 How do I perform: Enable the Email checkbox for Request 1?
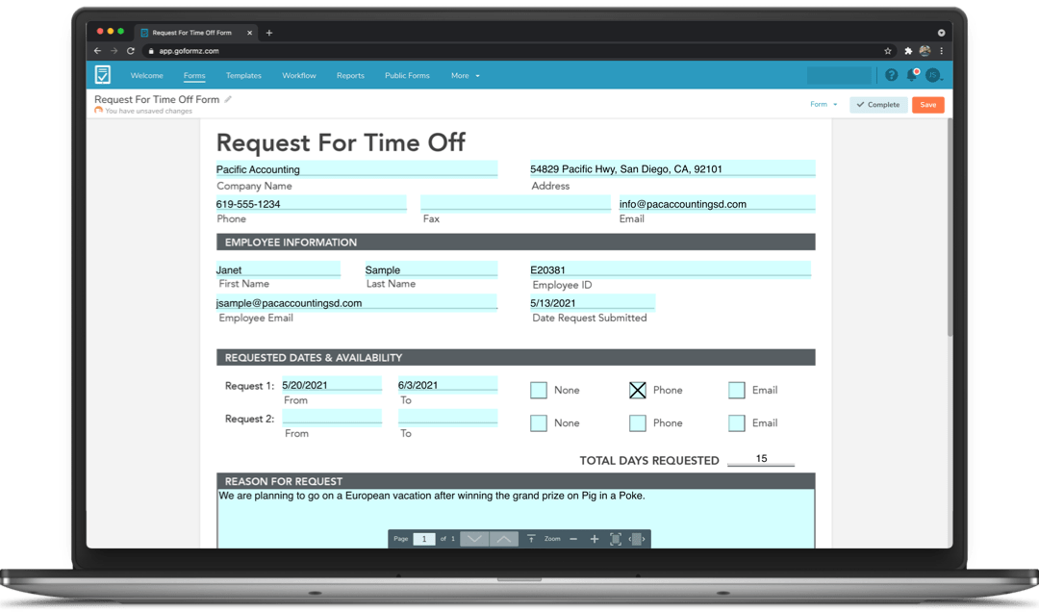(737, 391)
